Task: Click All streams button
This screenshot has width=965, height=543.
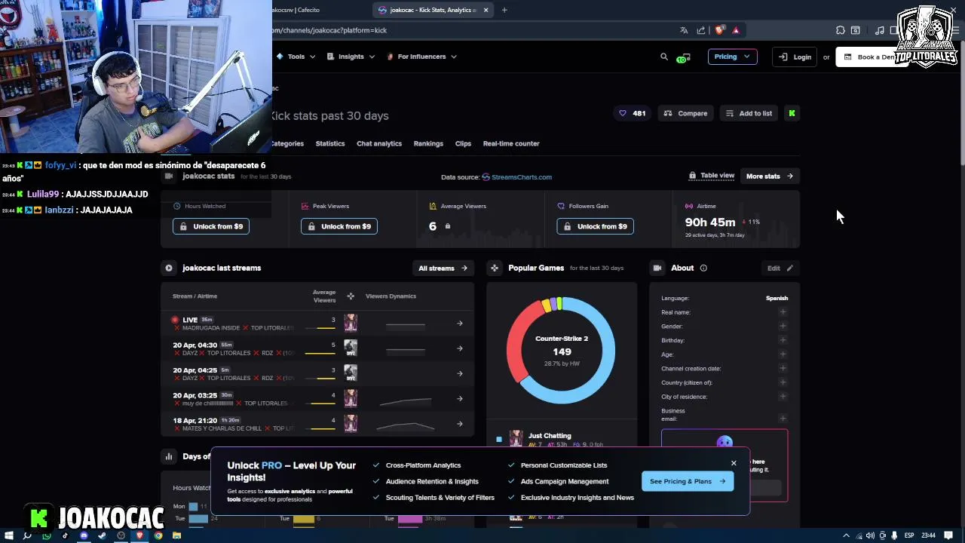Action: (x=443, y=268)
